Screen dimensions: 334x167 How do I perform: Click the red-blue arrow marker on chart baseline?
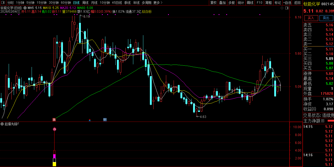pos(90,120)
